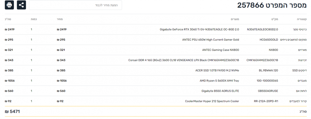Click the כמות column header
The height and width of the screenshot is (119, 311).
[34, 19]
